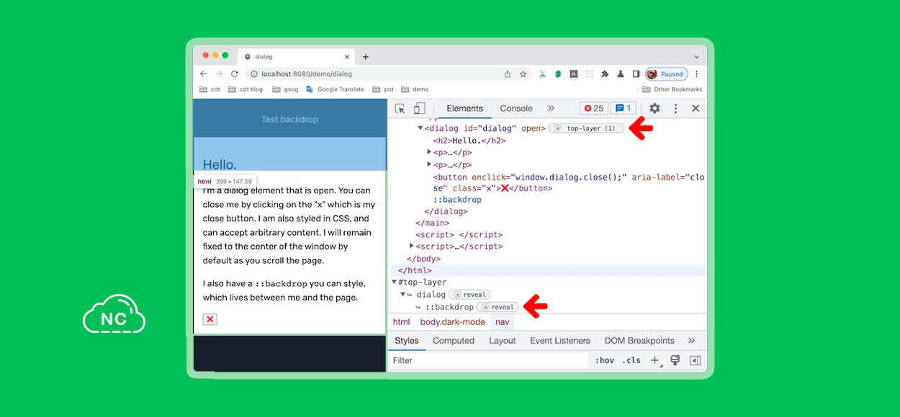Viewport: 900px width, 417px height.
Task: Reload the page
Action: pyautogui.click(x=235, y=74)
